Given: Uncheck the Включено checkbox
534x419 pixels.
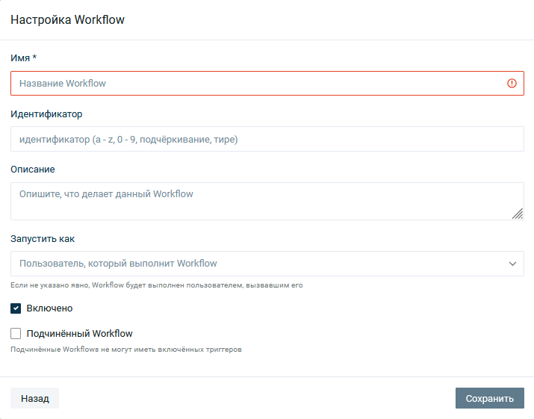Looking at the screenshot, I should click(x=16, y=308).
